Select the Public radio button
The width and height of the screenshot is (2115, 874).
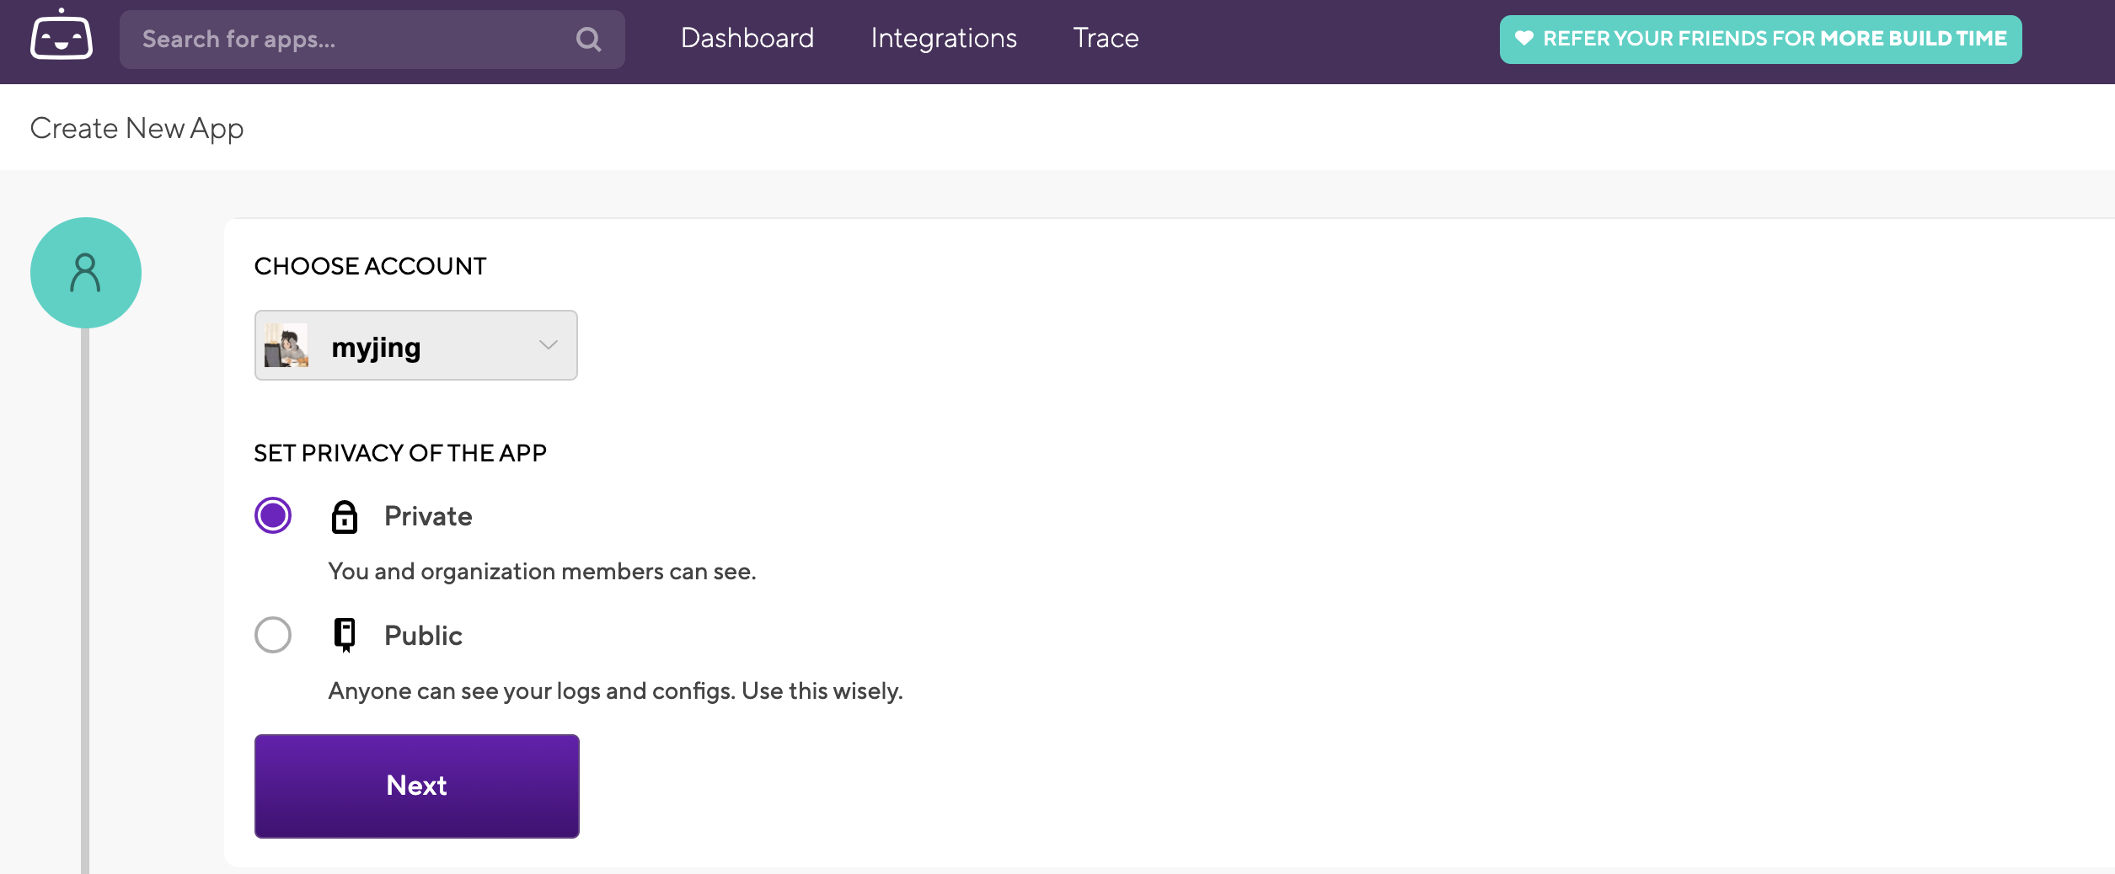pos(273,635)
